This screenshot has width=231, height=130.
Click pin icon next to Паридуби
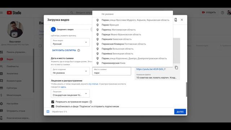coord(97,49)
